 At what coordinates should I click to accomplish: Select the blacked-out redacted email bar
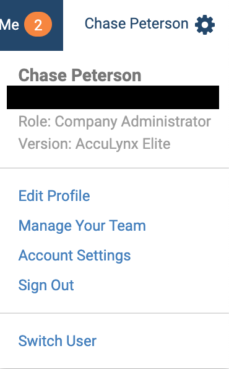pyautogui.click(x=113, y=97)
